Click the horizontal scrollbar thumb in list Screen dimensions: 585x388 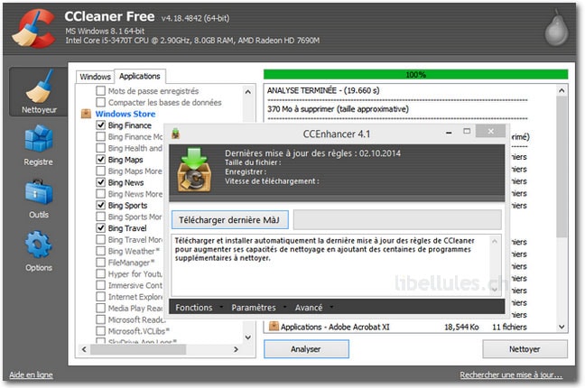(x=138, y=349)
